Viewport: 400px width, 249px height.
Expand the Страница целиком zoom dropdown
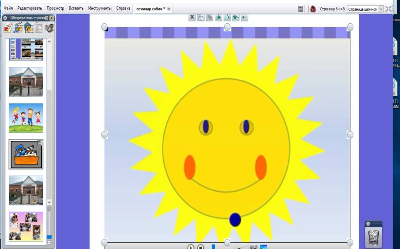(381, 9)
